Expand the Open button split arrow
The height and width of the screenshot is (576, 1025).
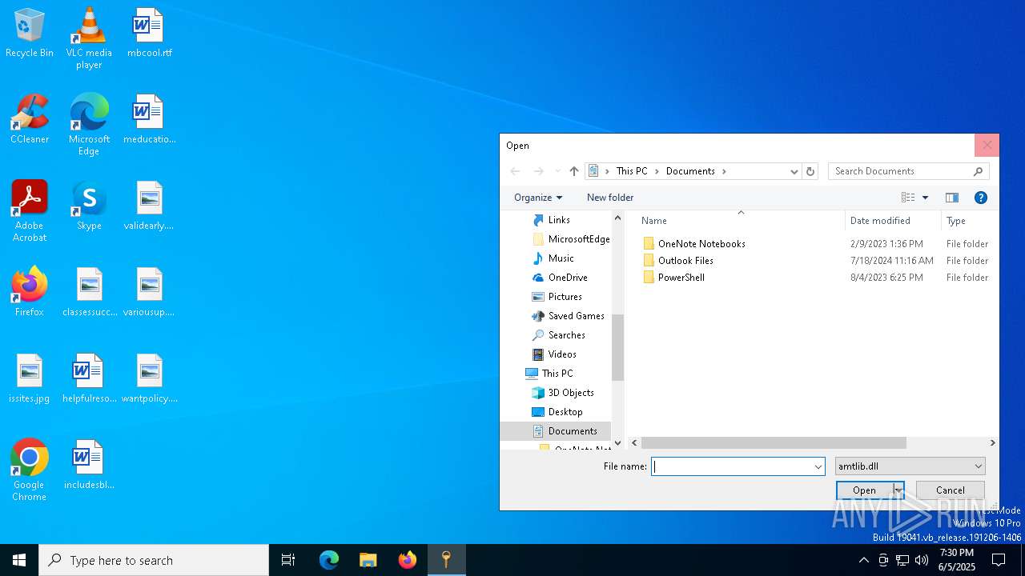point(898,490)
